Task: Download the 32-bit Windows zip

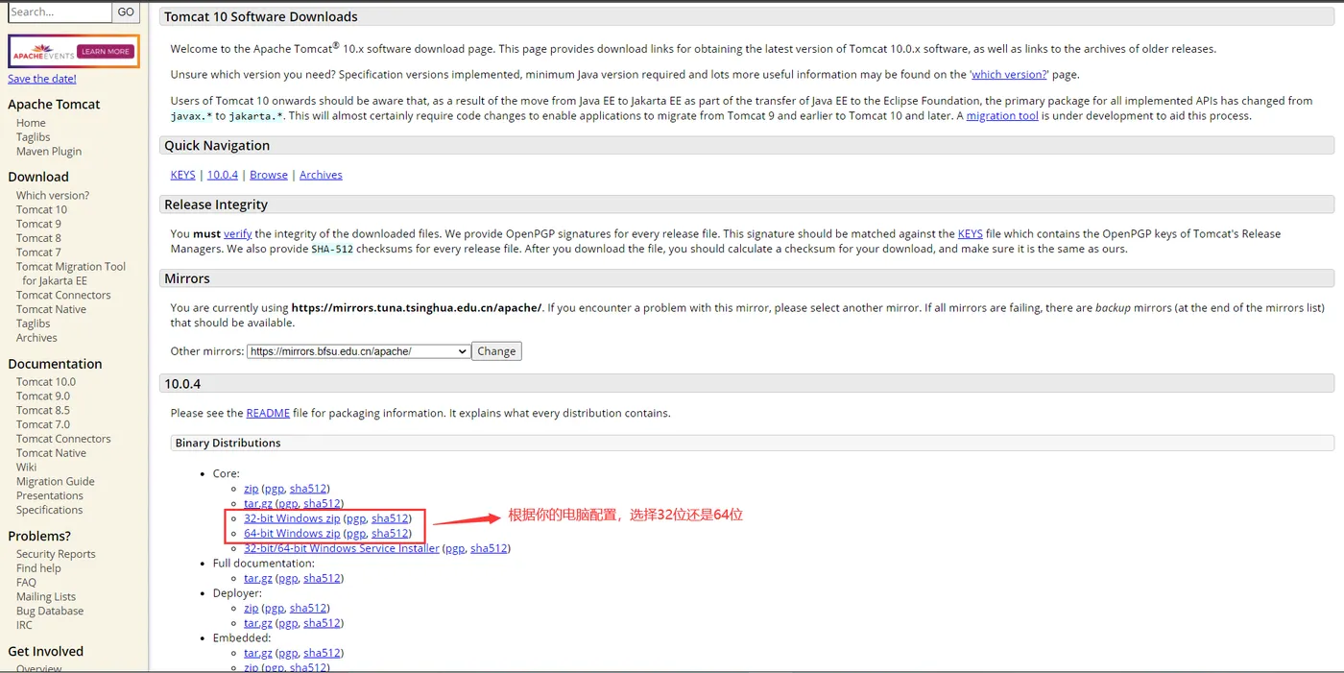Action: coord(292,519)
